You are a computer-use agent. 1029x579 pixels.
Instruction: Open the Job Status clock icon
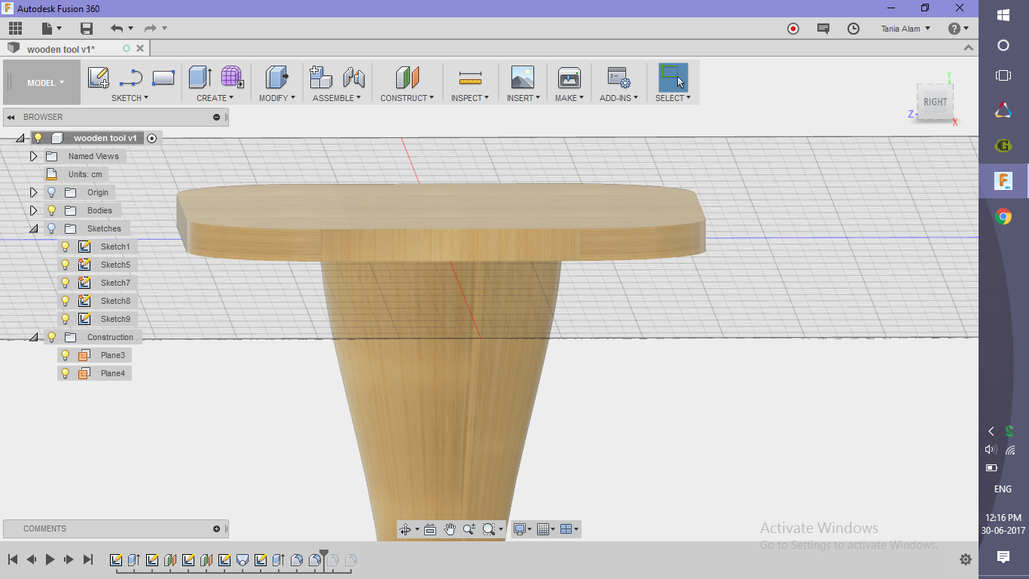[x=853, y=29]
